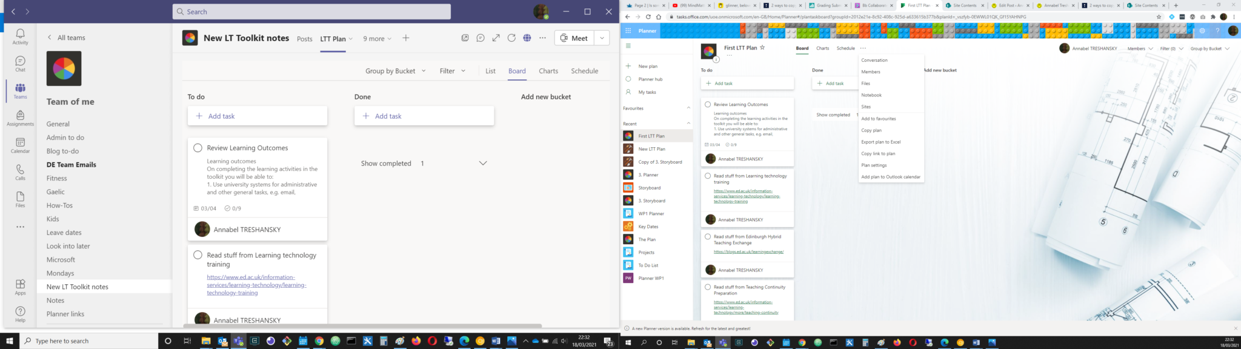Open the Members dropdown in Planner web
This screenshot has height=349, width=1241.
click(x=1140, y=48)
